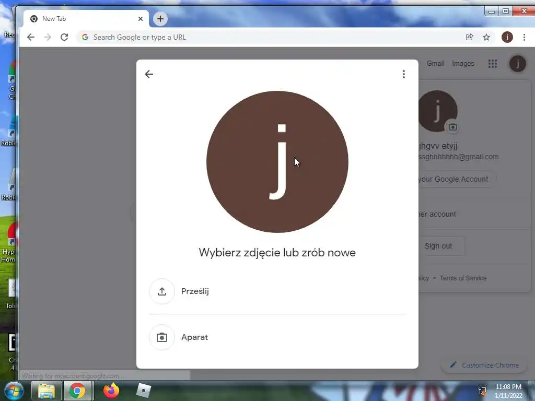Select the Prześlij upload option

coord(277,291)
